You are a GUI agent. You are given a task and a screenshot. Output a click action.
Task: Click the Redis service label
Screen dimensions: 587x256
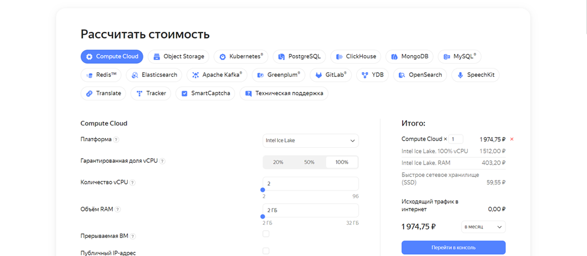pos(106,75)
